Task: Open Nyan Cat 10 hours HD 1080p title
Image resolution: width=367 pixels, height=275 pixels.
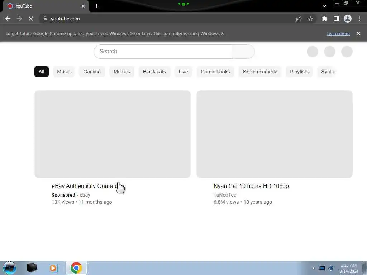Action: tap(251, 186)
